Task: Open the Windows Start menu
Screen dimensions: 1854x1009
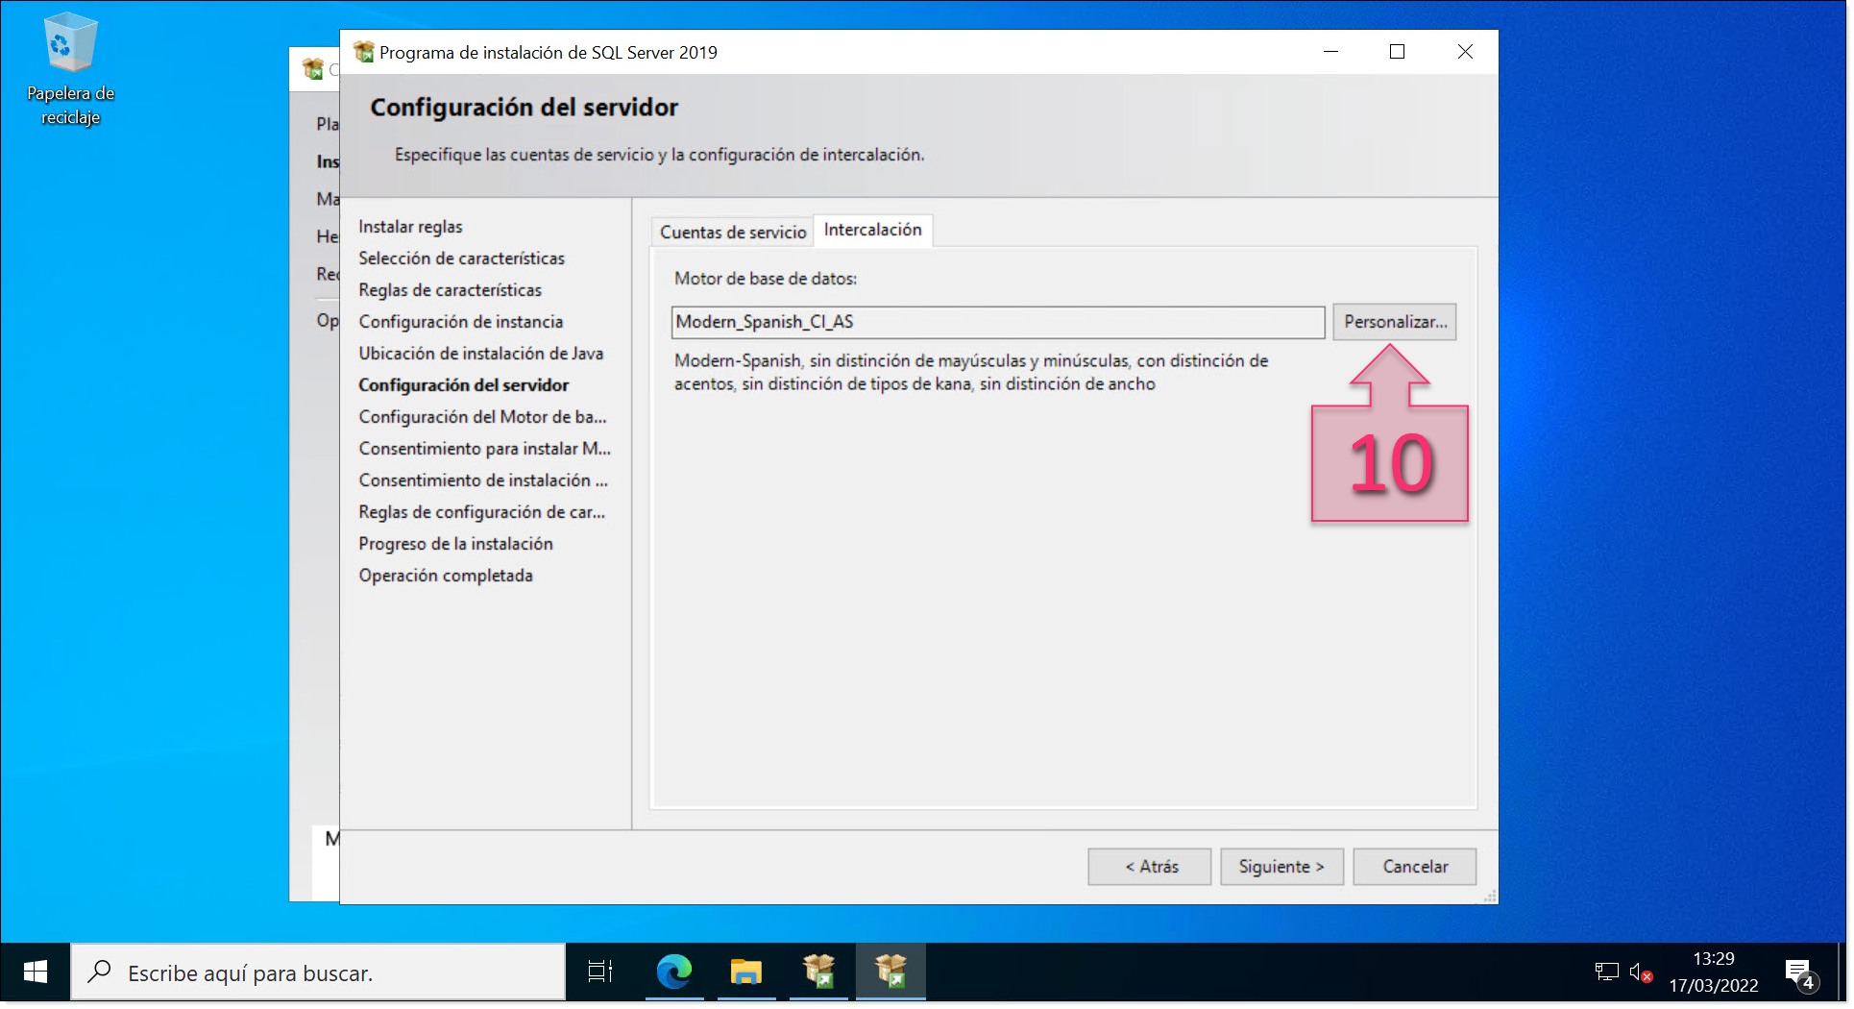Action: click(36, 972)
